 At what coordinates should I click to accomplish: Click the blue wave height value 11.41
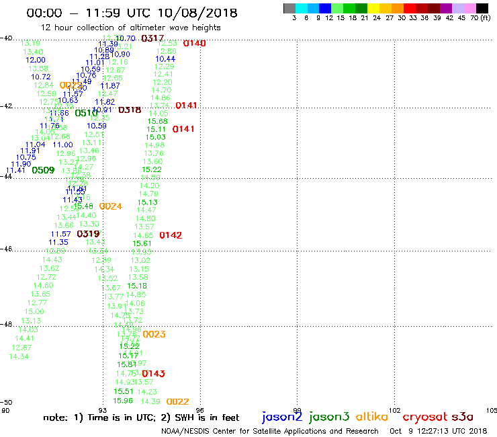point(15,170)
